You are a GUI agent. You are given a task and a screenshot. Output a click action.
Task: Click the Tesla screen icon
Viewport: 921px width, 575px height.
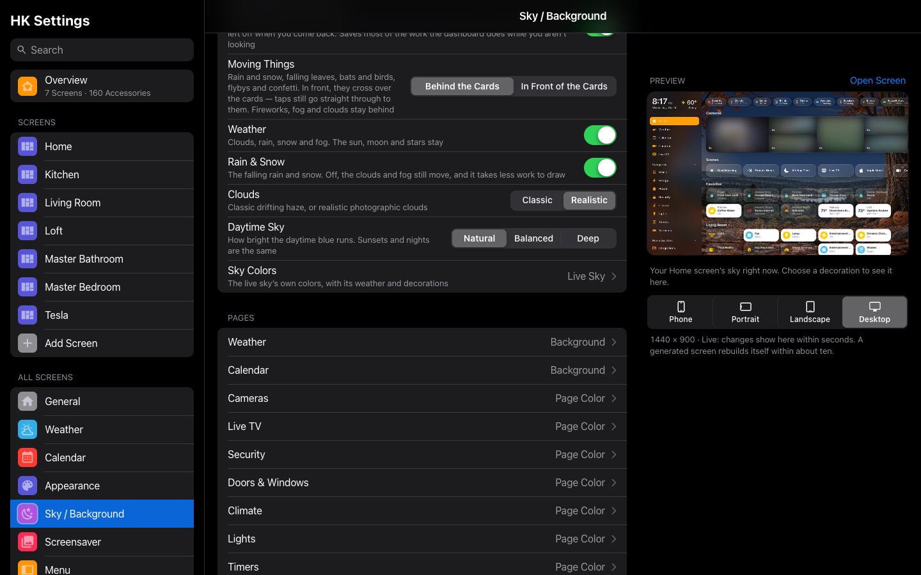[28, 315]
